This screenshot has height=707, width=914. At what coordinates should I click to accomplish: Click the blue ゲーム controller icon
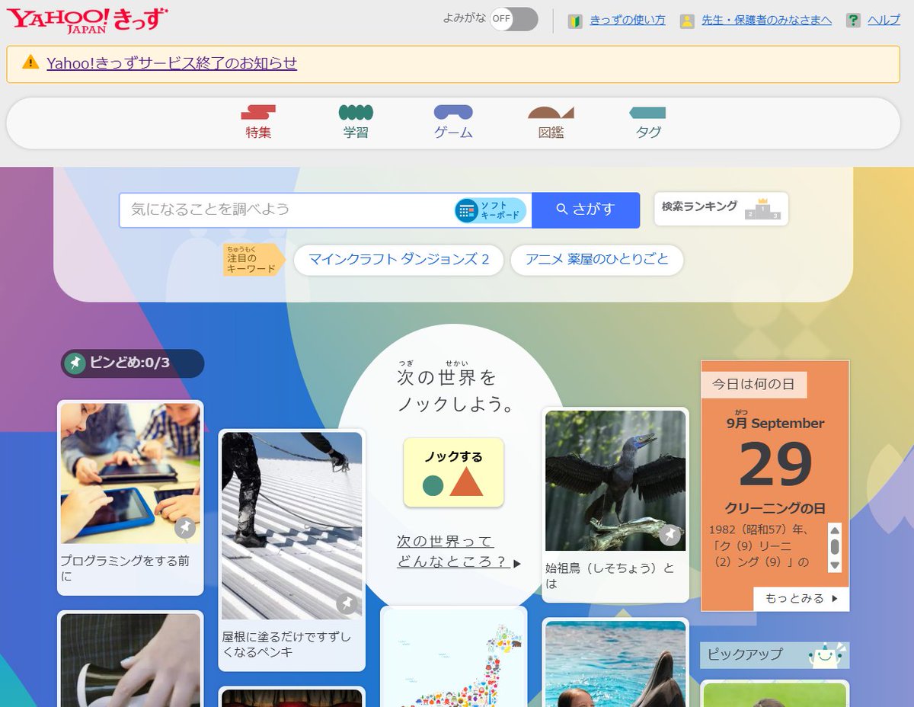[453, 113]
